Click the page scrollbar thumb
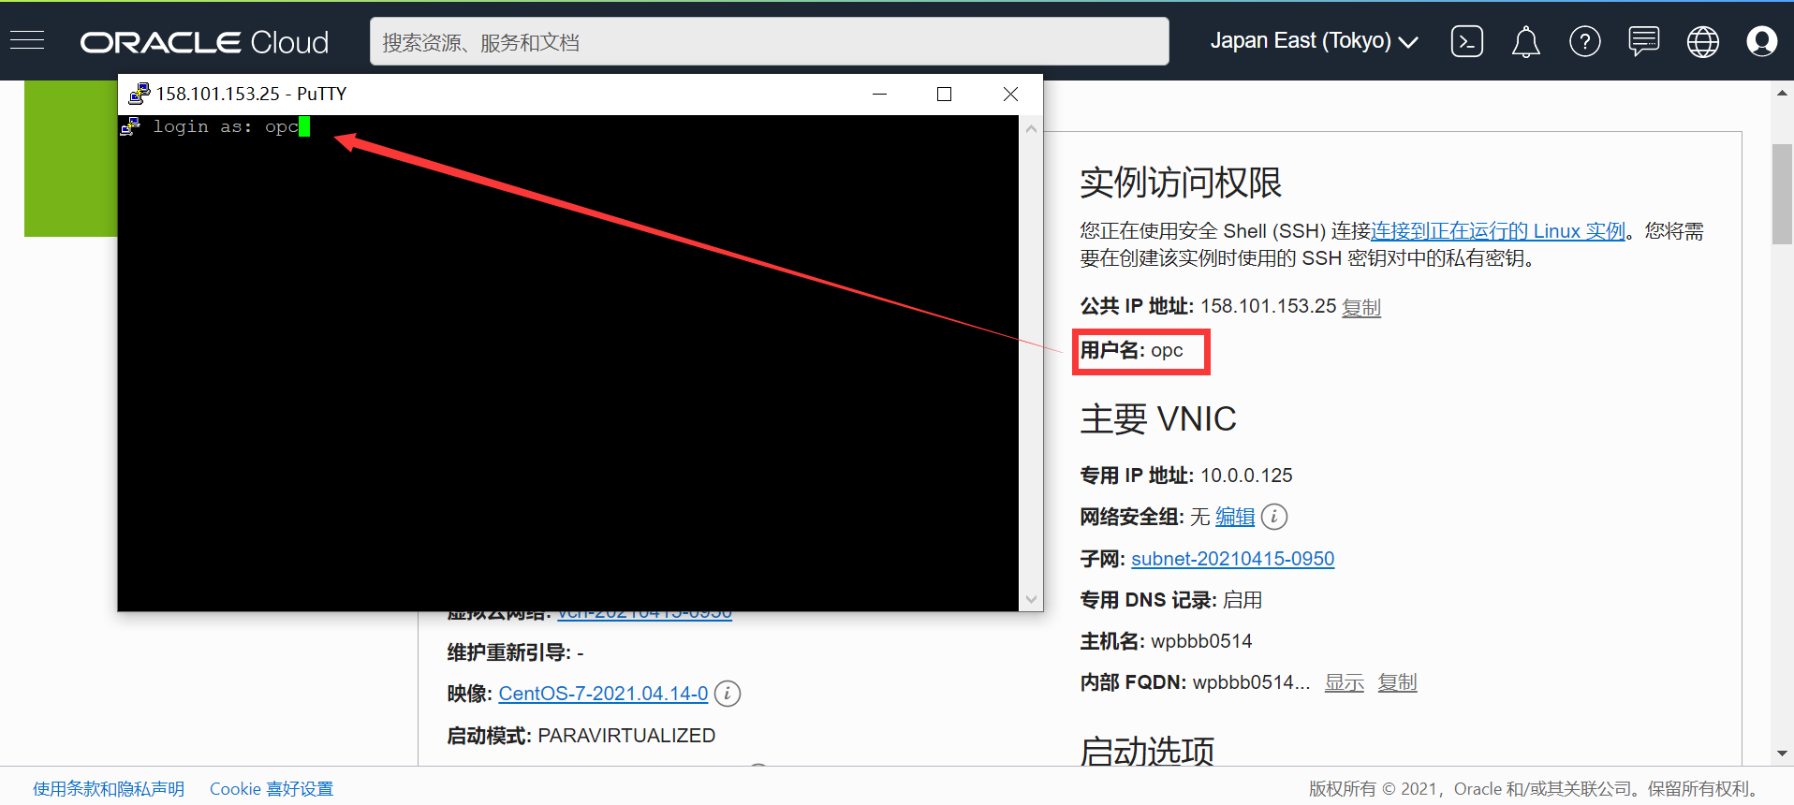The height and width of the screenshot is (805, 1794). coord(1782,195)
